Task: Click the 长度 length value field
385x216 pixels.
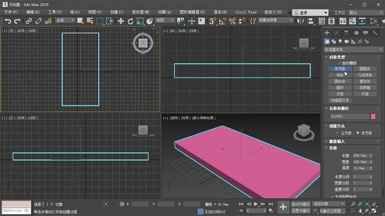Action: [361, 155]
